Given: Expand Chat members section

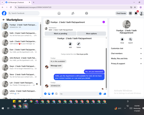Looking at the screenshot, I should click(x=126, y=53).
